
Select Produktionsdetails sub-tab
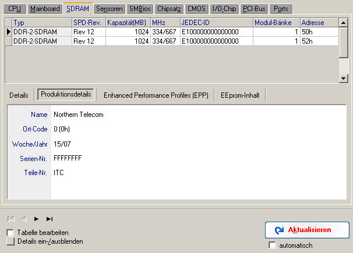66,94
